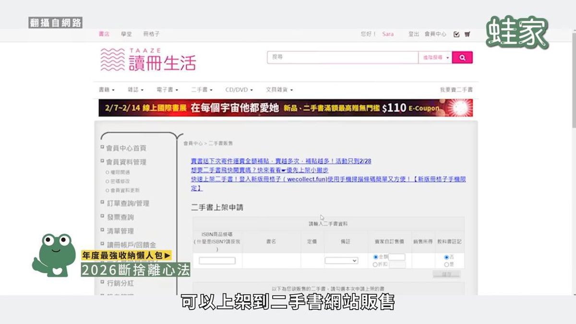Choose 是 for 教科書註記
This screenshot has width=576, height=324.
coord(446,264)
